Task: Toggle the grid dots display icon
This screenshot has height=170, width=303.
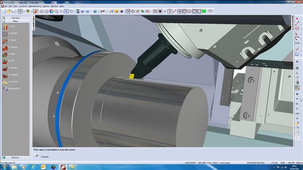Action: point(155,11)
